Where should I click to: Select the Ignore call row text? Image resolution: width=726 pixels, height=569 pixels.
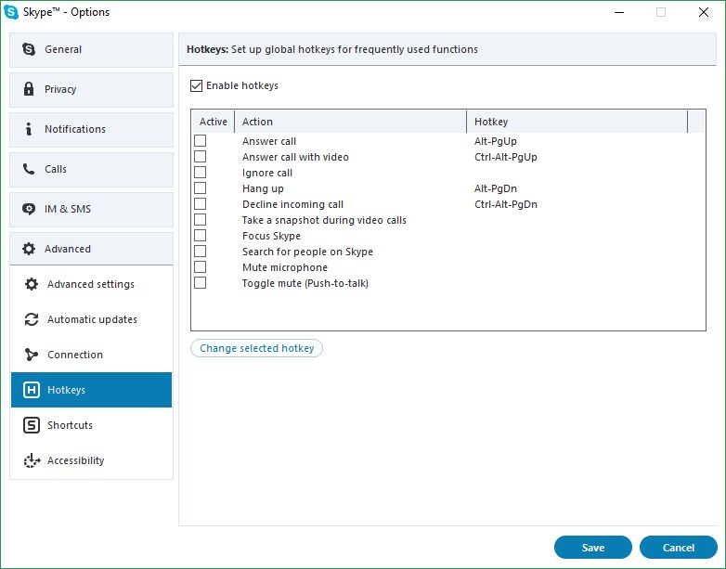click(x=267, y=173)
